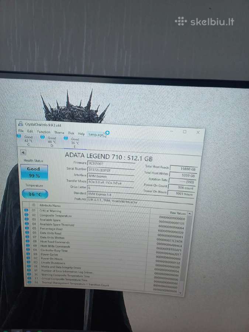Click the status icon beside the attribute-list Power On Hours row

click(x=28, y=258)
